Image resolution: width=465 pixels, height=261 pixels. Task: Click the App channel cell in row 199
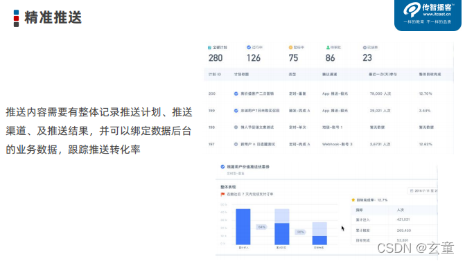pyautogui.click(x=335, y=111)
